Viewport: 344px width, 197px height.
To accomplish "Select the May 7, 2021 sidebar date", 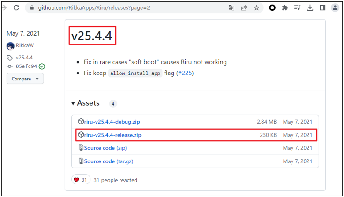I will pos(23,34).
